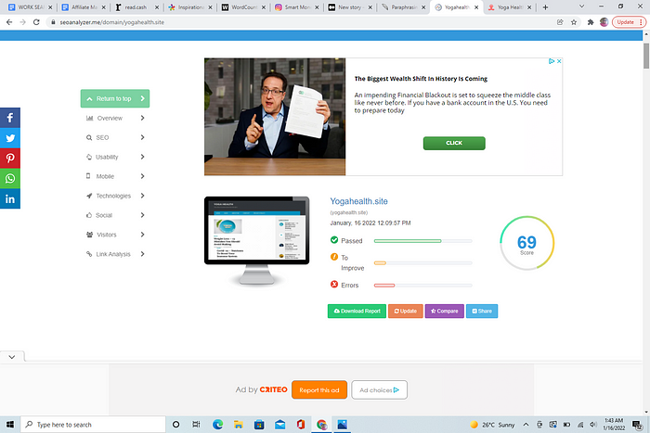Expand Usability section arrow
Image resolution: width=650 pixels, height=433 pixels.
[142, 157]
